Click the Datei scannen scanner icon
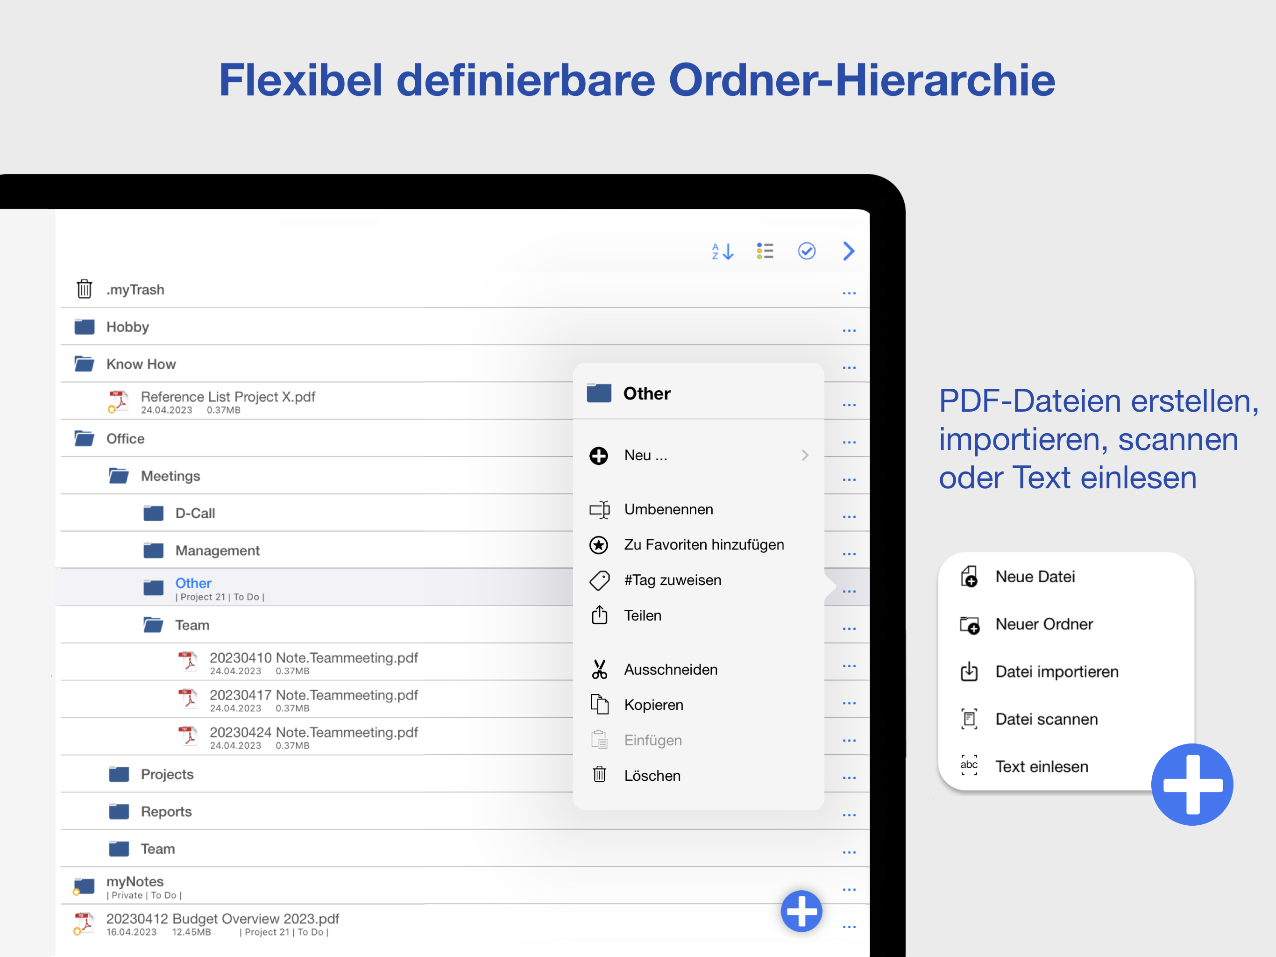The image size is (1276, 957). [969, 719]
